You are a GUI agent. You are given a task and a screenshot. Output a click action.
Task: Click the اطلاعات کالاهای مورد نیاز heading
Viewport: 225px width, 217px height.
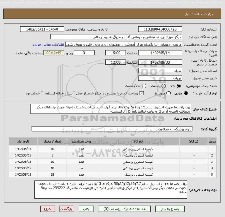(x=195, y=119)
